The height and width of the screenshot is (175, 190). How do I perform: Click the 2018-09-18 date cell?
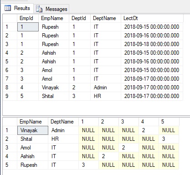[x=152, y=44]
